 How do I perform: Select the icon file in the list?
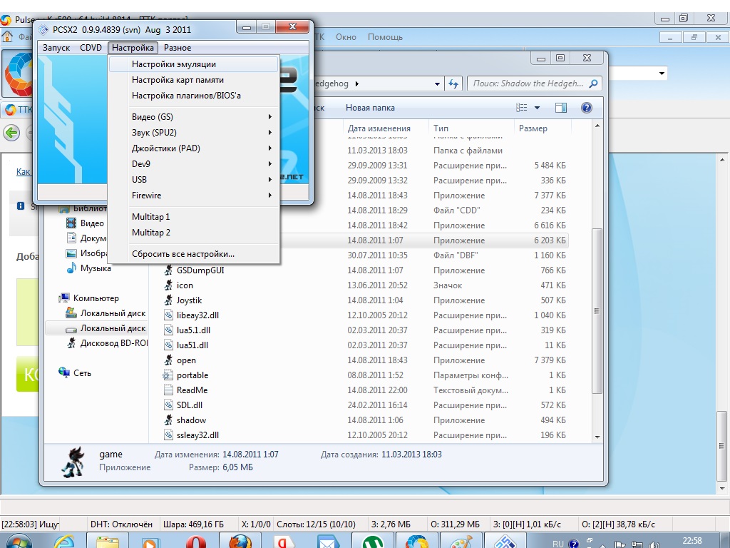185,285
